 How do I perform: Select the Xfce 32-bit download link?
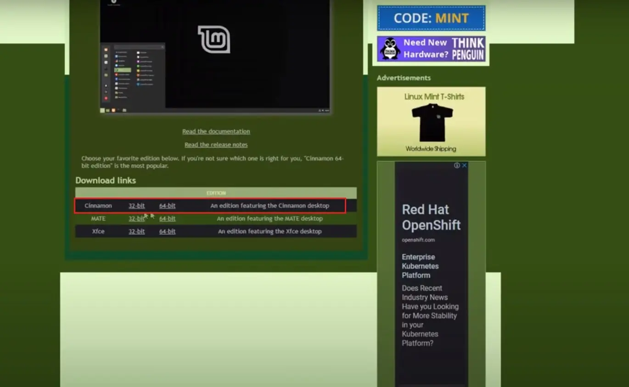(x=136, y=232)
